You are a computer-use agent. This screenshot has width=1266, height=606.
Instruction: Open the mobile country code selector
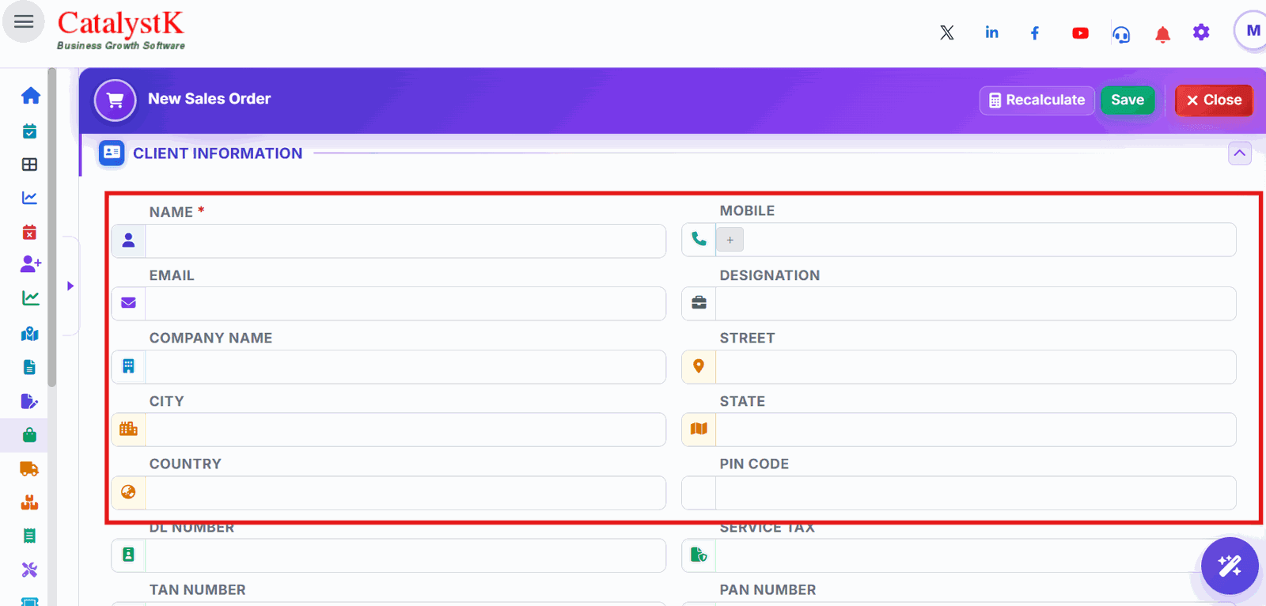click(730, 240)
